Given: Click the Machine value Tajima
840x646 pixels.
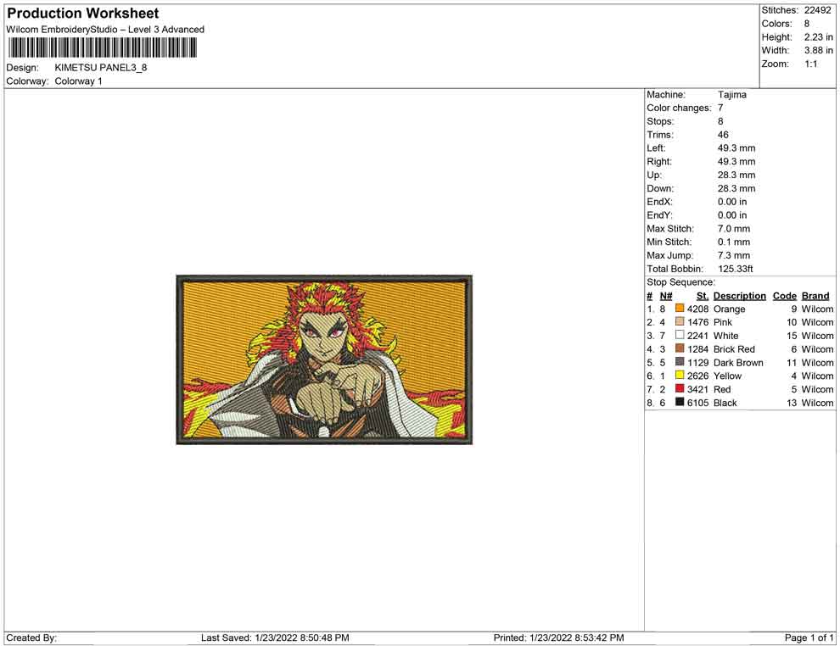Looking at the screenshot, I should pyautogui.click(x=731, y=94).
